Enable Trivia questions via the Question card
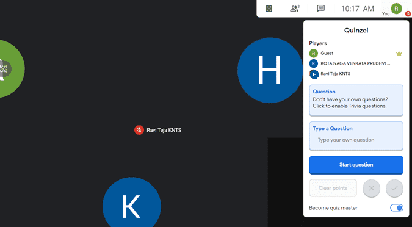Screen dimensions: 412x227 tap(356, 100)
